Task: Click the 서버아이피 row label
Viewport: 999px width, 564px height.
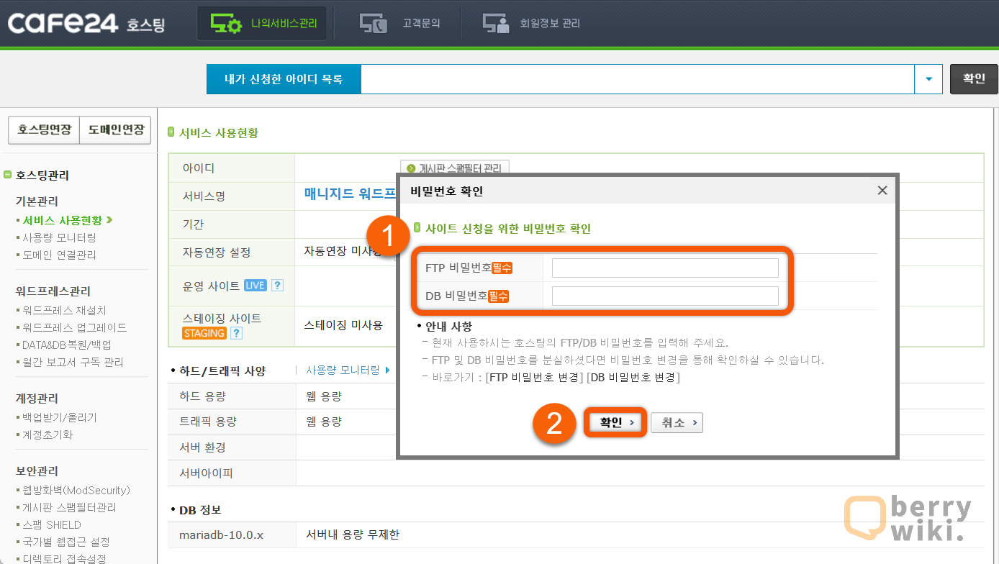Action: point(206,473)
